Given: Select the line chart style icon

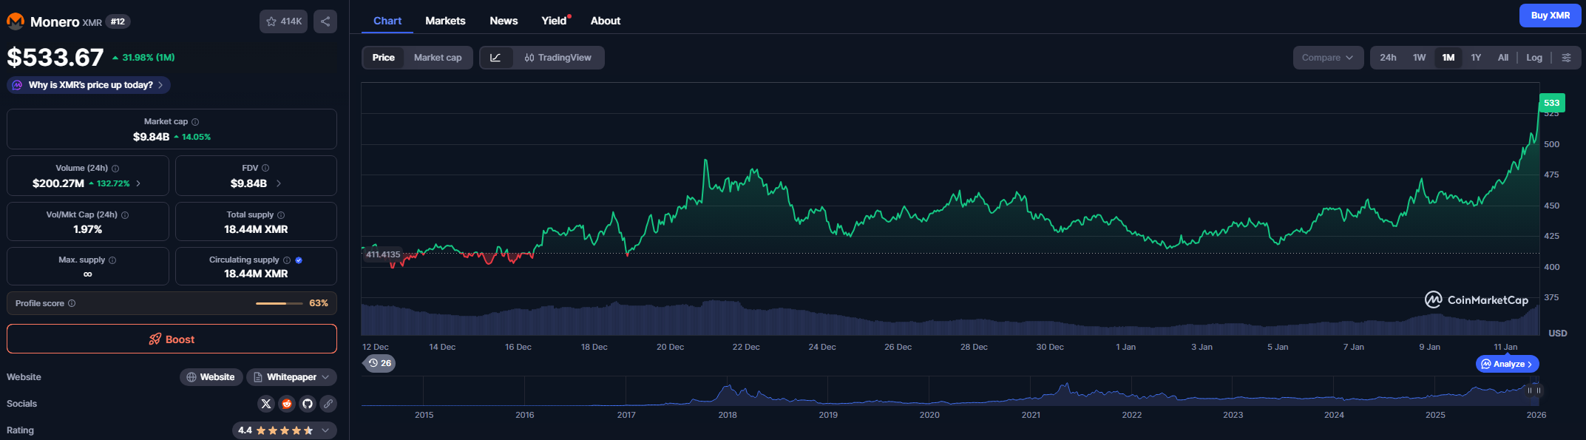Looking at the screenshot, I should point(496,58).
